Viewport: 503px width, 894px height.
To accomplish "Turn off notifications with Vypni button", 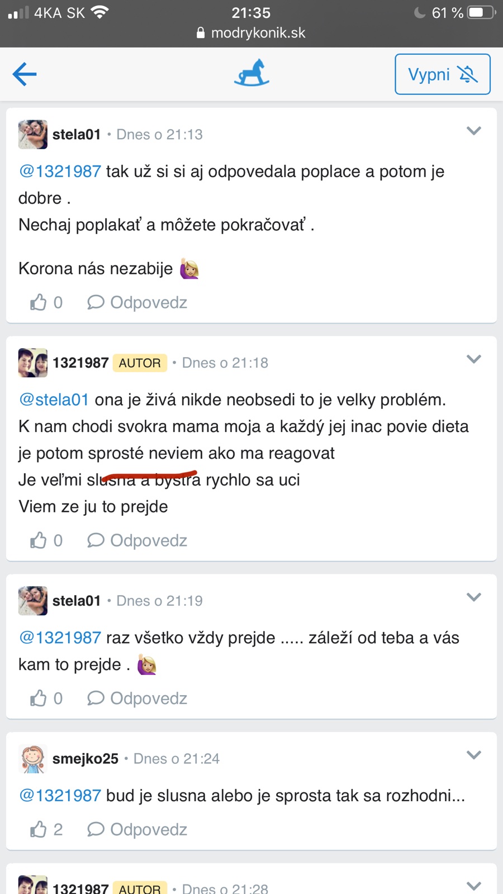I will coord(442,74).
